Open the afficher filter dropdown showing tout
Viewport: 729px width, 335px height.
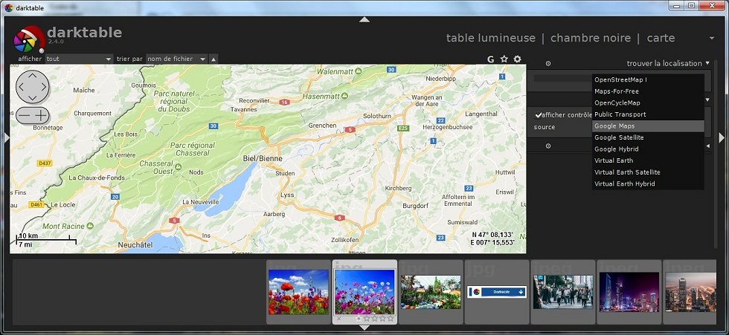pos(79,59)
